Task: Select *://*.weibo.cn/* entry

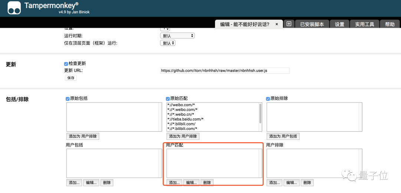Action: (180, 114)
